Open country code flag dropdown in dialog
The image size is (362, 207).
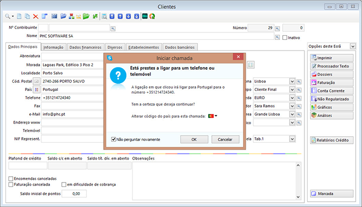(212, 116)
